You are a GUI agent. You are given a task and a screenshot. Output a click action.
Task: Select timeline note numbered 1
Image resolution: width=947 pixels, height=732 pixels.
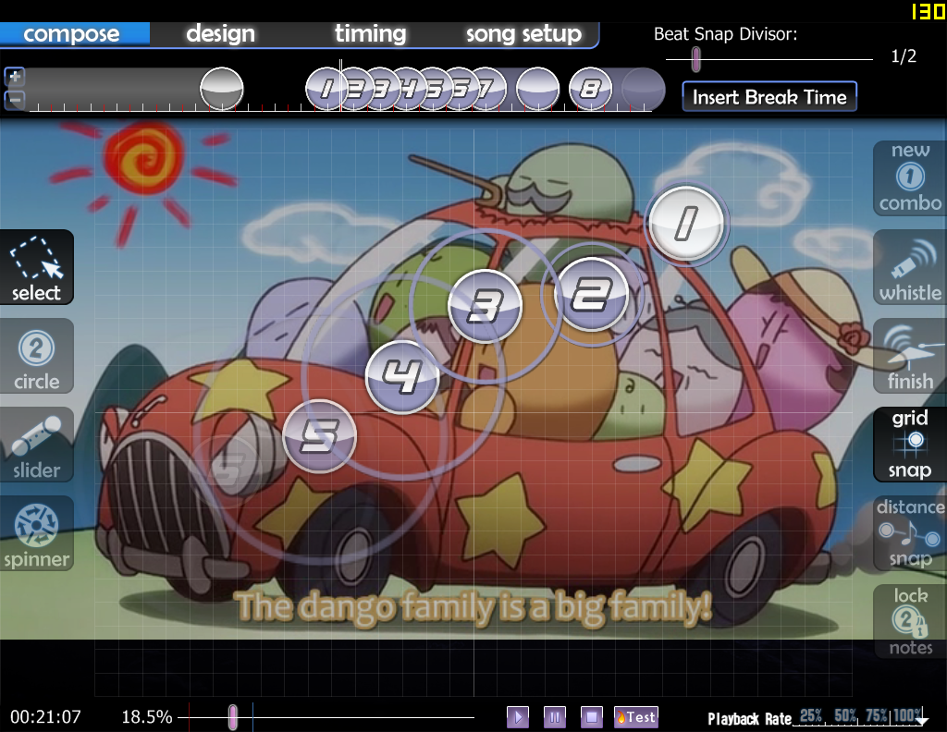(x=326, y=89)
